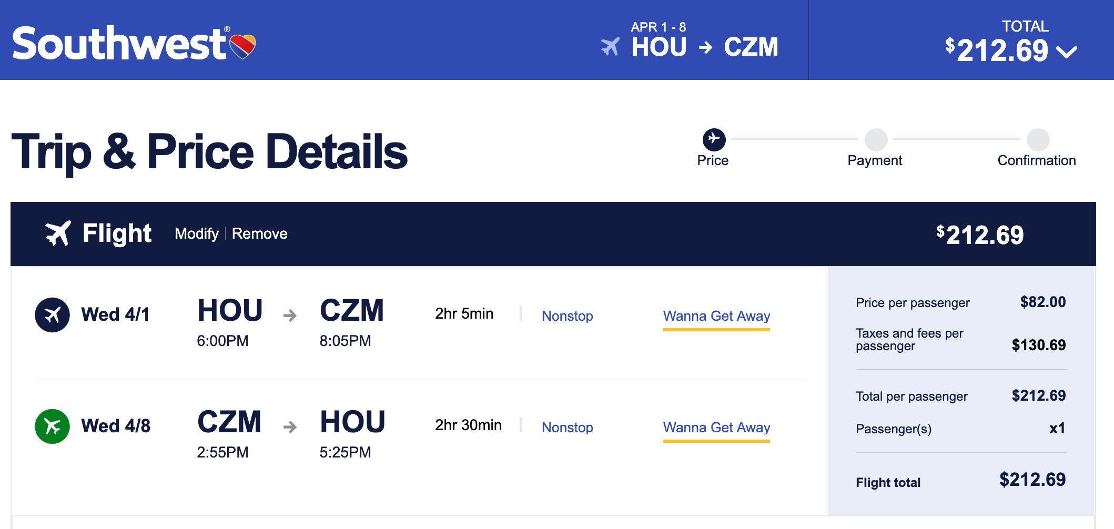The height and width of the screenshot is (529, 1114).
Task: Open the $212.69 total price breakdown
Action: click(1002, 50)
